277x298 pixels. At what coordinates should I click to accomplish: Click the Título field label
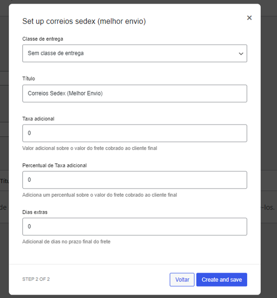tap(29, 79)
